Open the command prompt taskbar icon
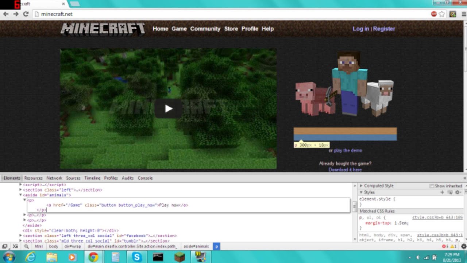The width and height of the screenshot is (467, 263). pos(158,257)
